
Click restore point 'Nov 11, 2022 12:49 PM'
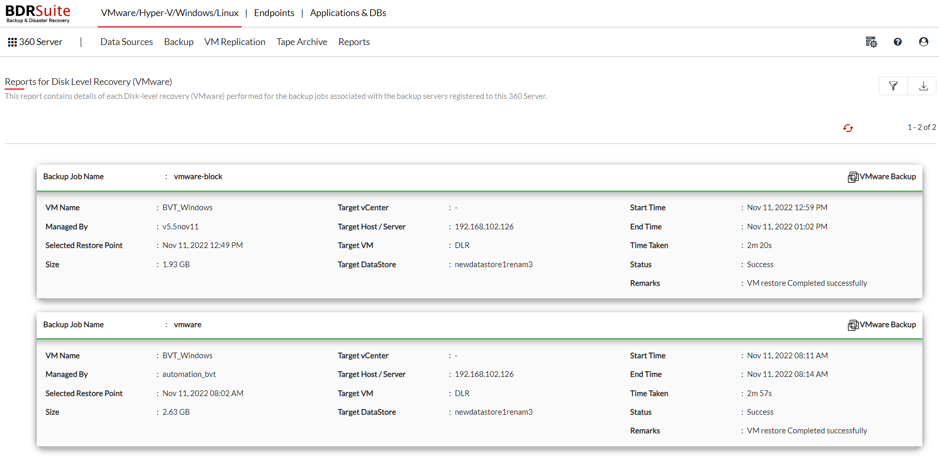(203, 245)
